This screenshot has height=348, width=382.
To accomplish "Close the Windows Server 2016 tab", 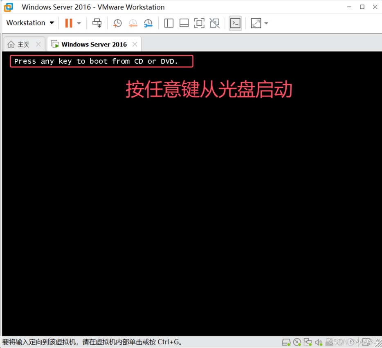I will tap(135, 44).
